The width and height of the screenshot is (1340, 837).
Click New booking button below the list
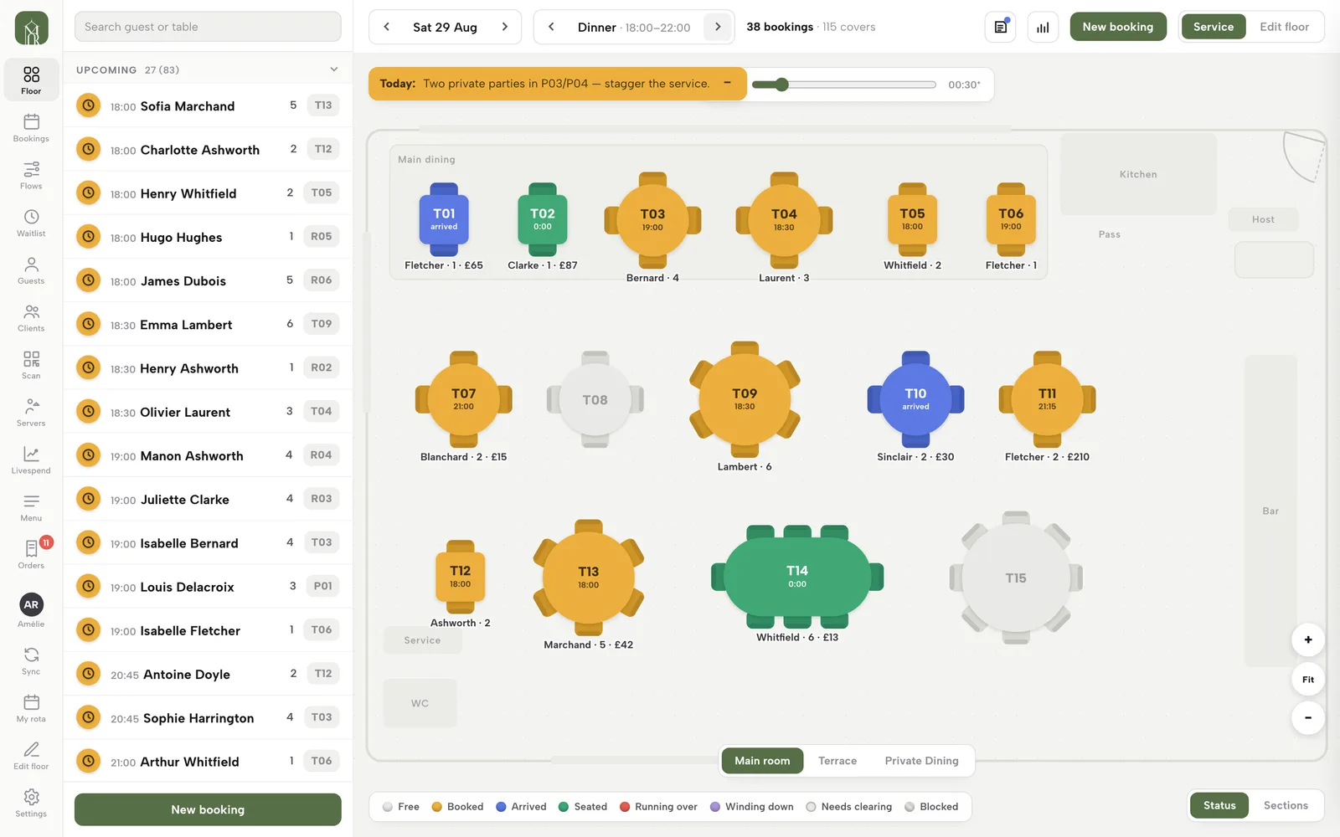[x=208, y=809]
